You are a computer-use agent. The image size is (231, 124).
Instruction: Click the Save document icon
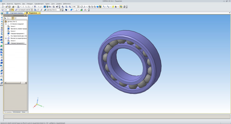(x=9, y=7)
